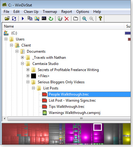Click the C: drive icon

click(x=6, y=33)
